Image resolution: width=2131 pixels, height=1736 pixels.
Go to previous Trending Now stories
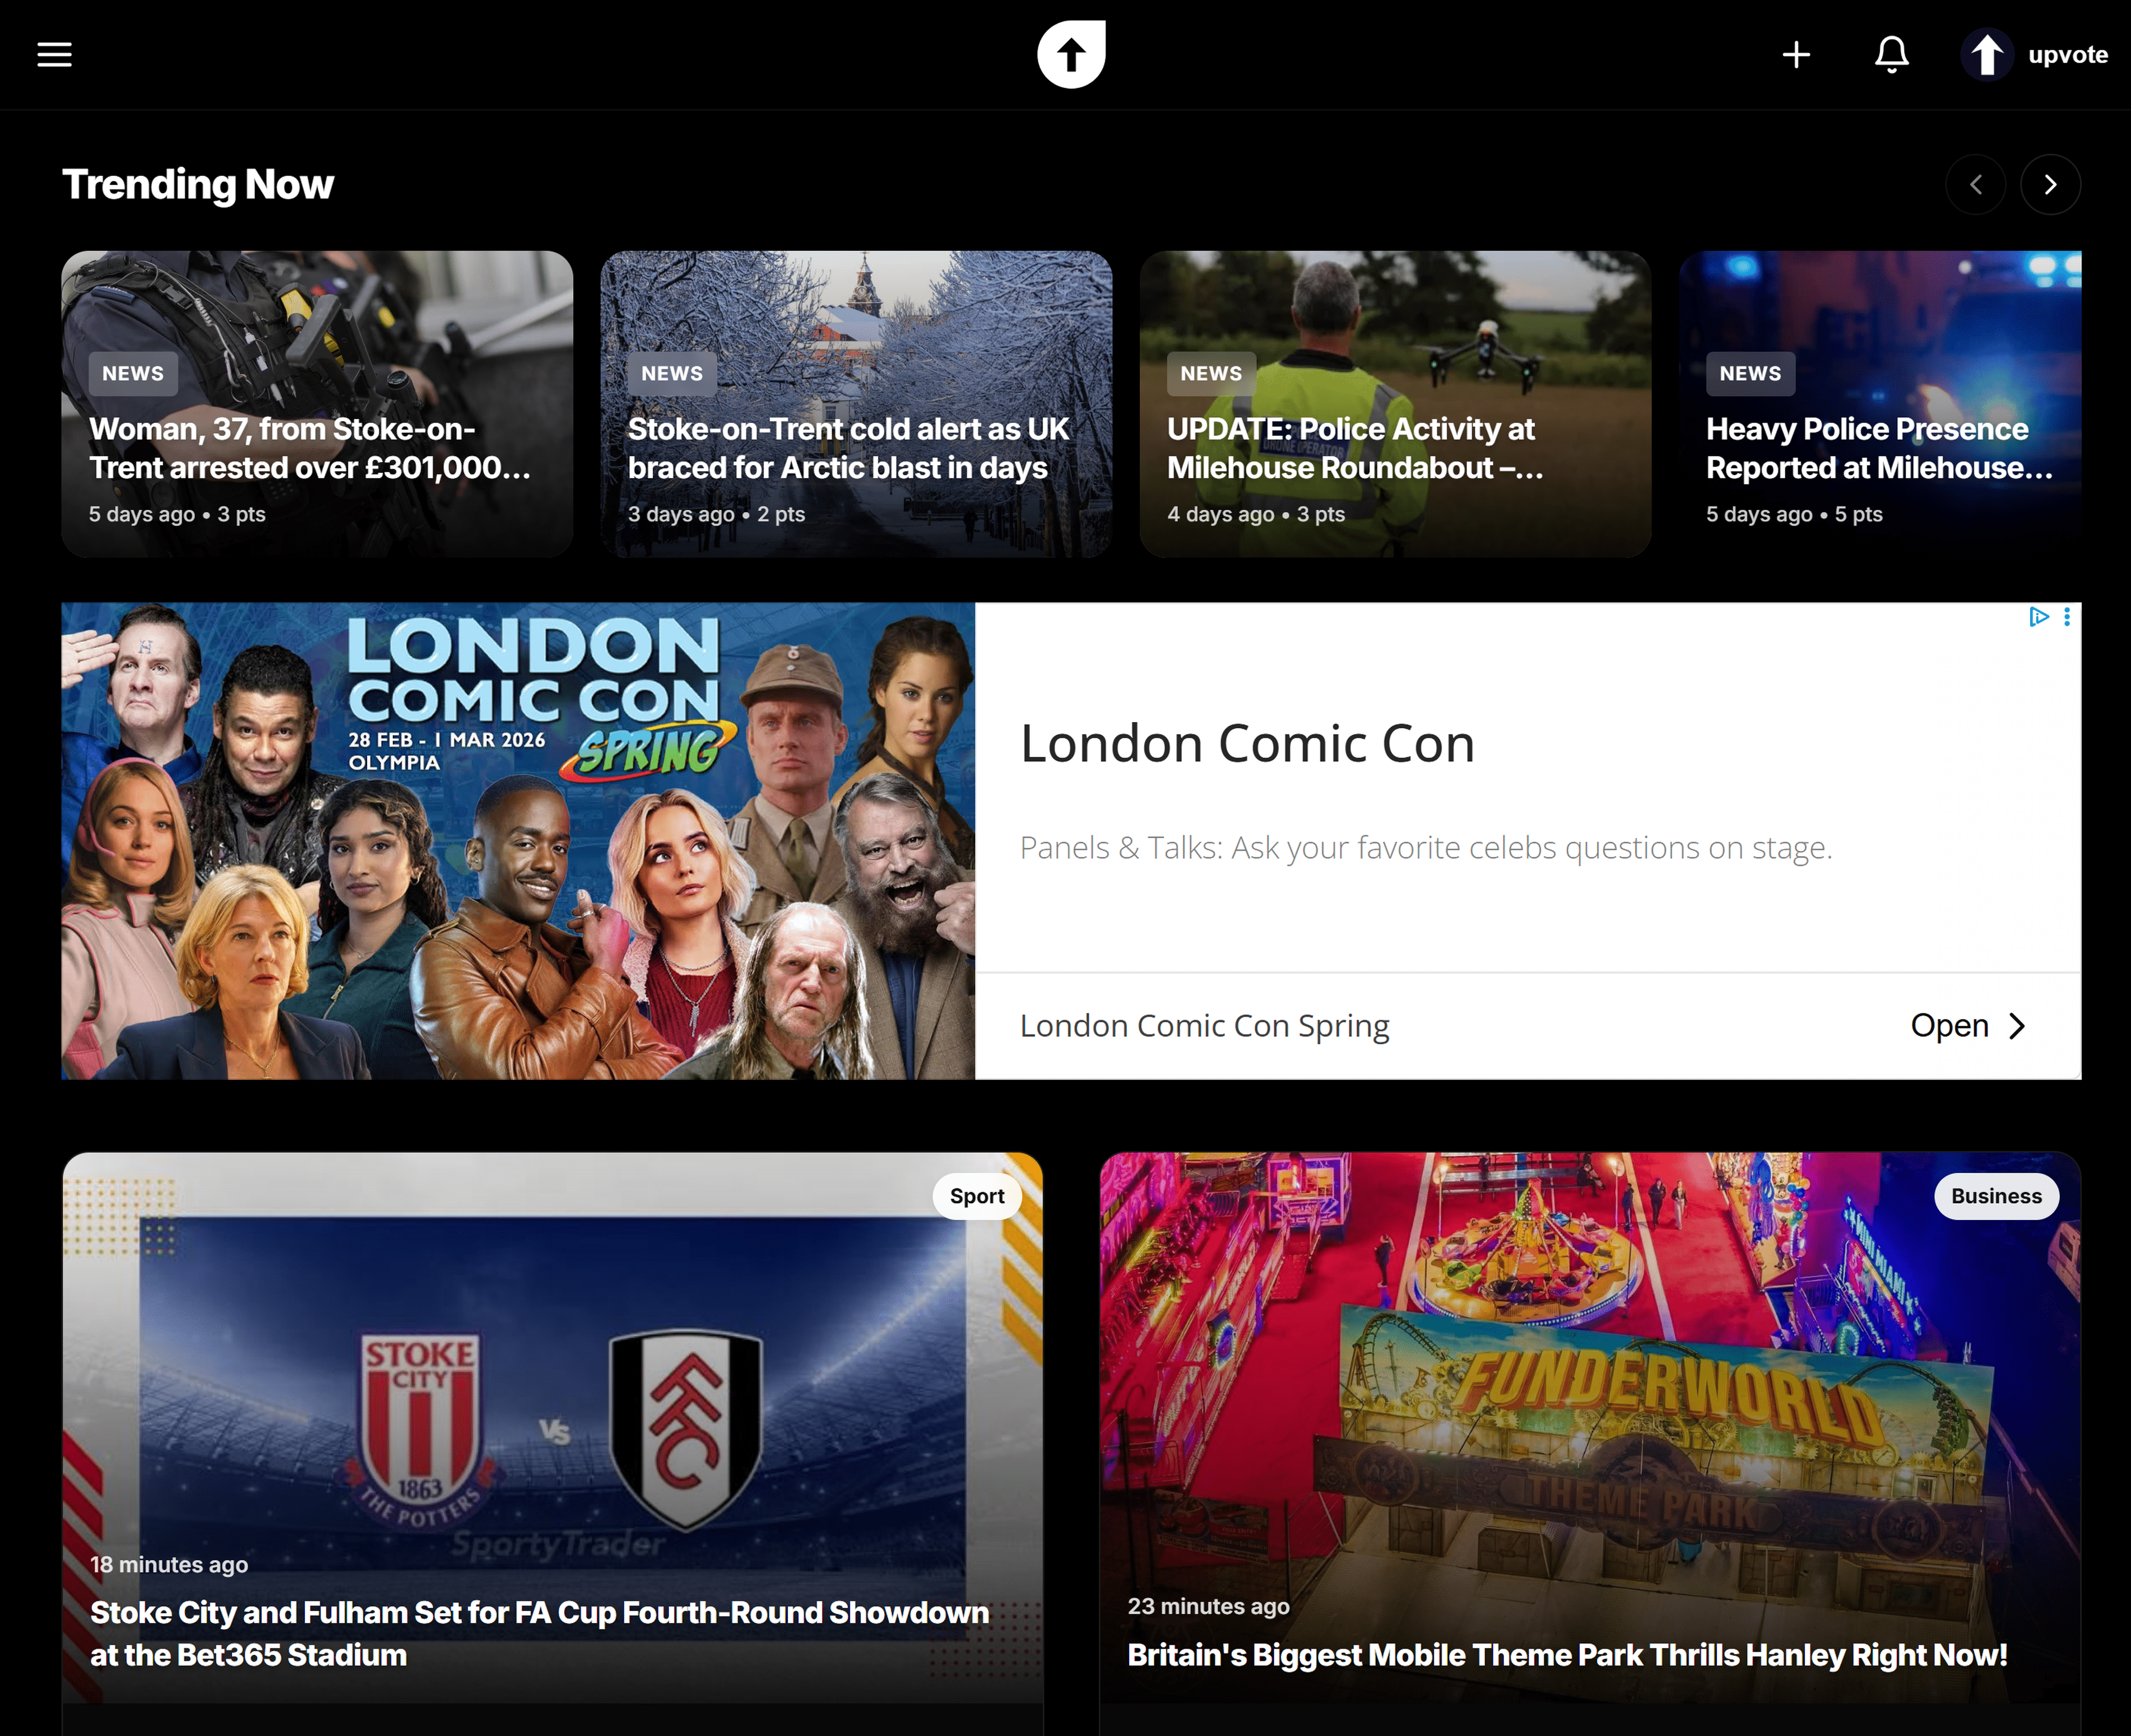(x=1975, y=184)
